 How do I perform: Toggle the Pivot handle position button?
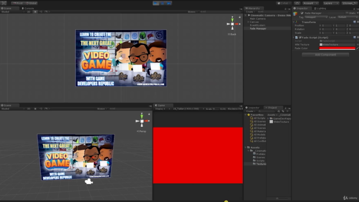tap(18, 3)
